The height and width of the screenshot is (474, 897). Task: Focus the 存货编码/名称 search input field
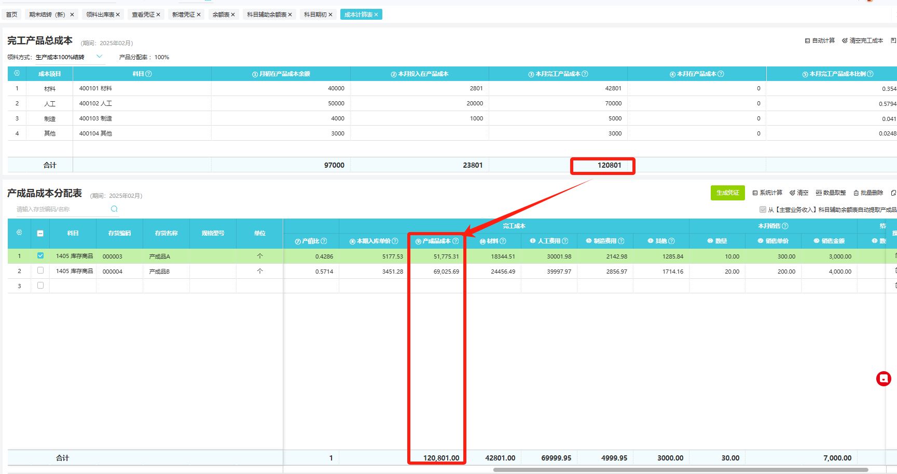pyautogui.click(x=60, y=209)
